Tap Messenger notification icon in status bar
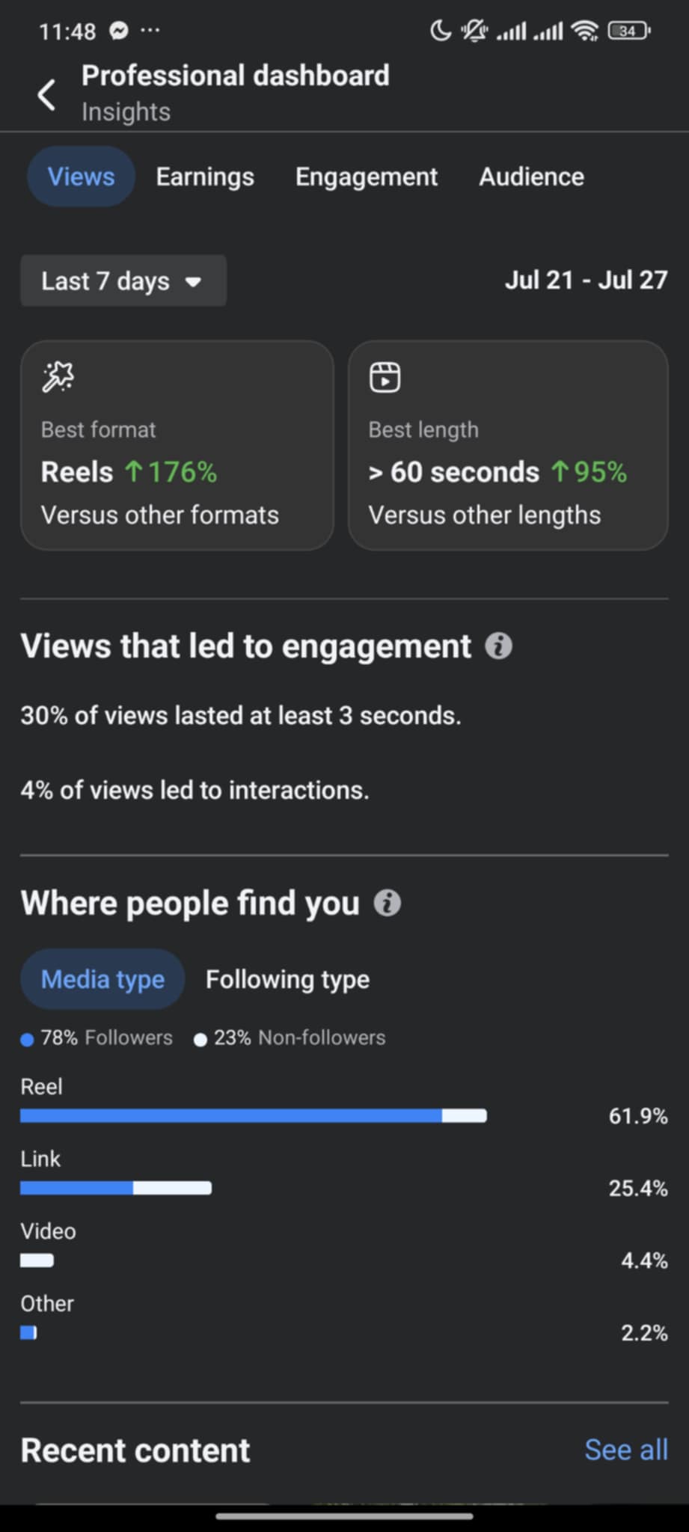 coord(119,31)
